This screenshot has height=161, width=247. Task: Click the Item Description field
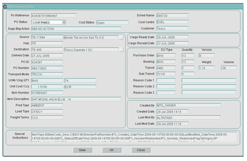[x=76, y=99]
